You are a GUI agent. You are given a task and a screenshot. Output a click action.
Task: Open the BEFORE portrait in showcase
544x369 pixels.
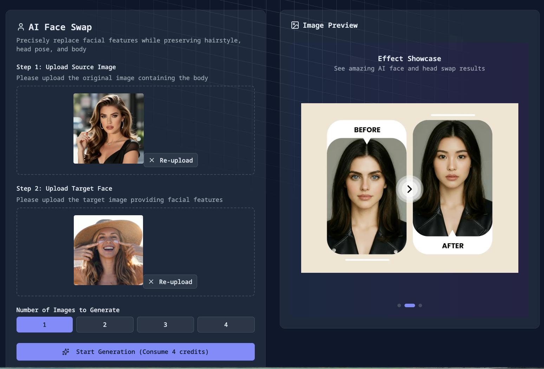coord(367,196)
